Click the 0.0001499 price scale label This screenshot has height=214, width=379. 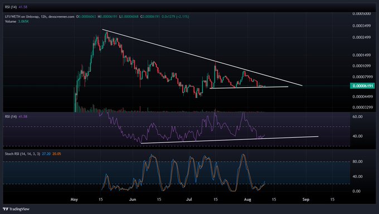click(362, 55)
